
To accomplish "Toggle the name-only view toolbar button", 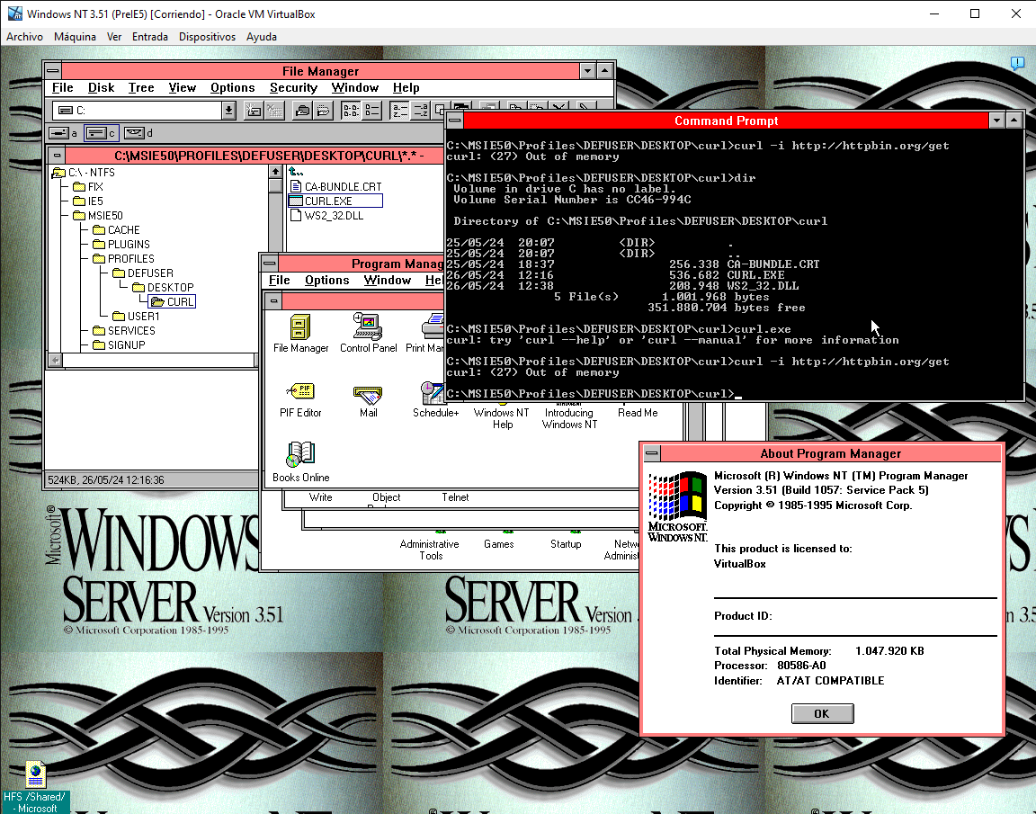I will pyautogui.click(x=351, y=110).
